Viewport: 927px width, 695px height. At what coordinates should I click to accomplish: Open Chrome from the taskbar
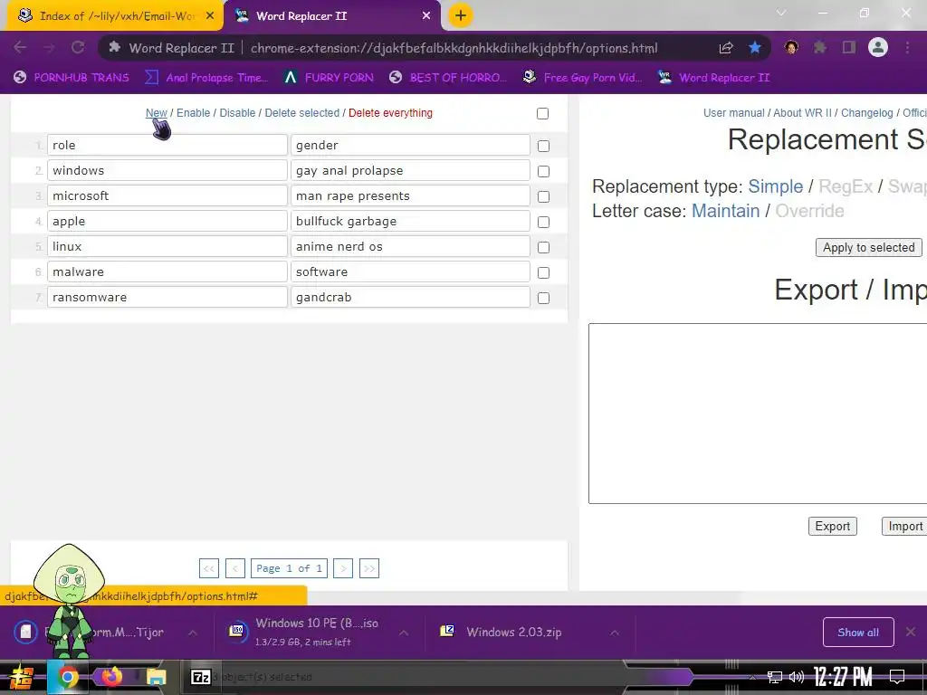pyautogui.click(x=67, y=677)
